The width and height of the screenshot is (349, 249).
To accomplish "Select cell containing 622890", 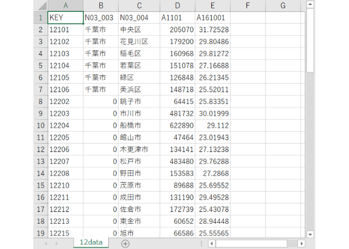I will (178, 125).
